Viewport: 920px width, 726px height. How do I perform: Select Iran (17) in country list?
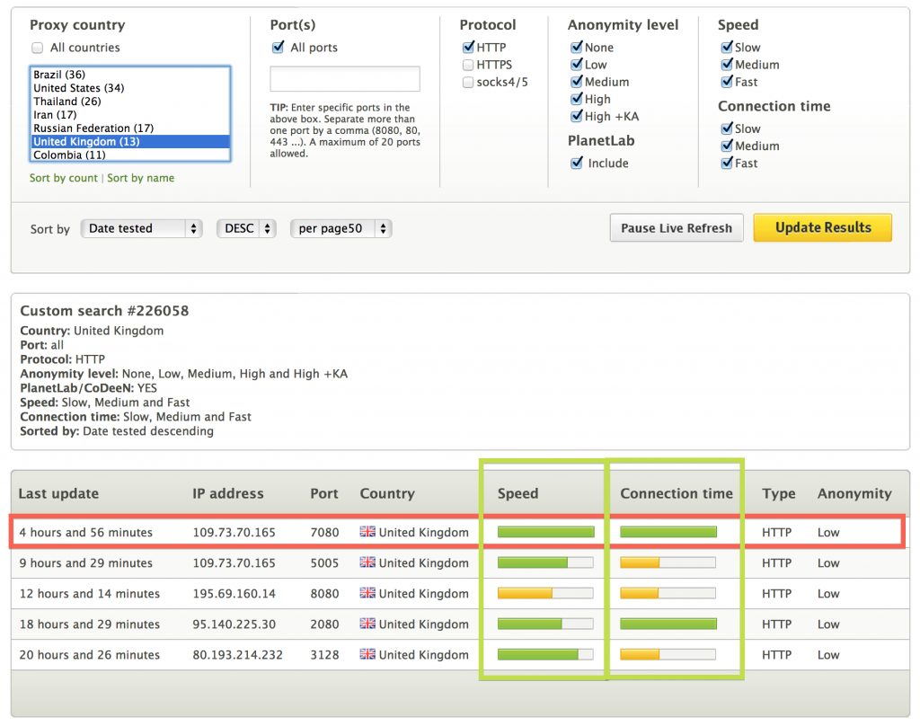tap(130, 115)
